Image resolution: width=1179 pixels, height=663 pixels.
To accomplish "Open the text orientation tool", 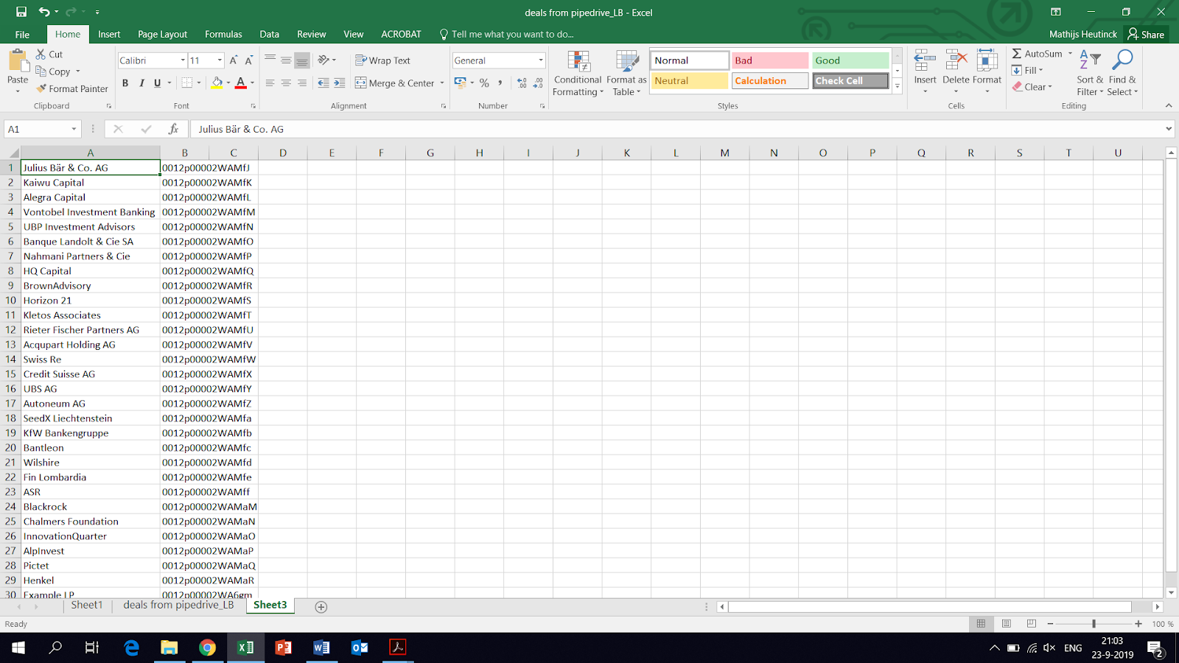I will (x=323, y=60).
